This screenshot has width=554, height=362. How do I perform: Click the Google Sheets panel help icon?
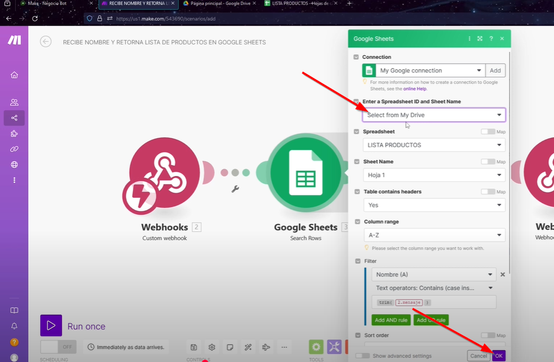tap(491, 39)
